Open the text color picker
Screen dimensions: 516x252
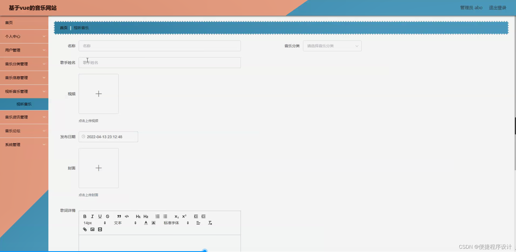(x=146, y=223)
